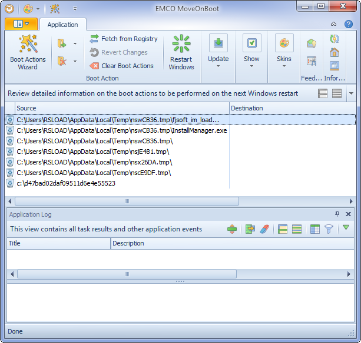Open the move action dropdown arrow
Screen dimensions: 361x343
pyautogui.click(x=75, y=43)
